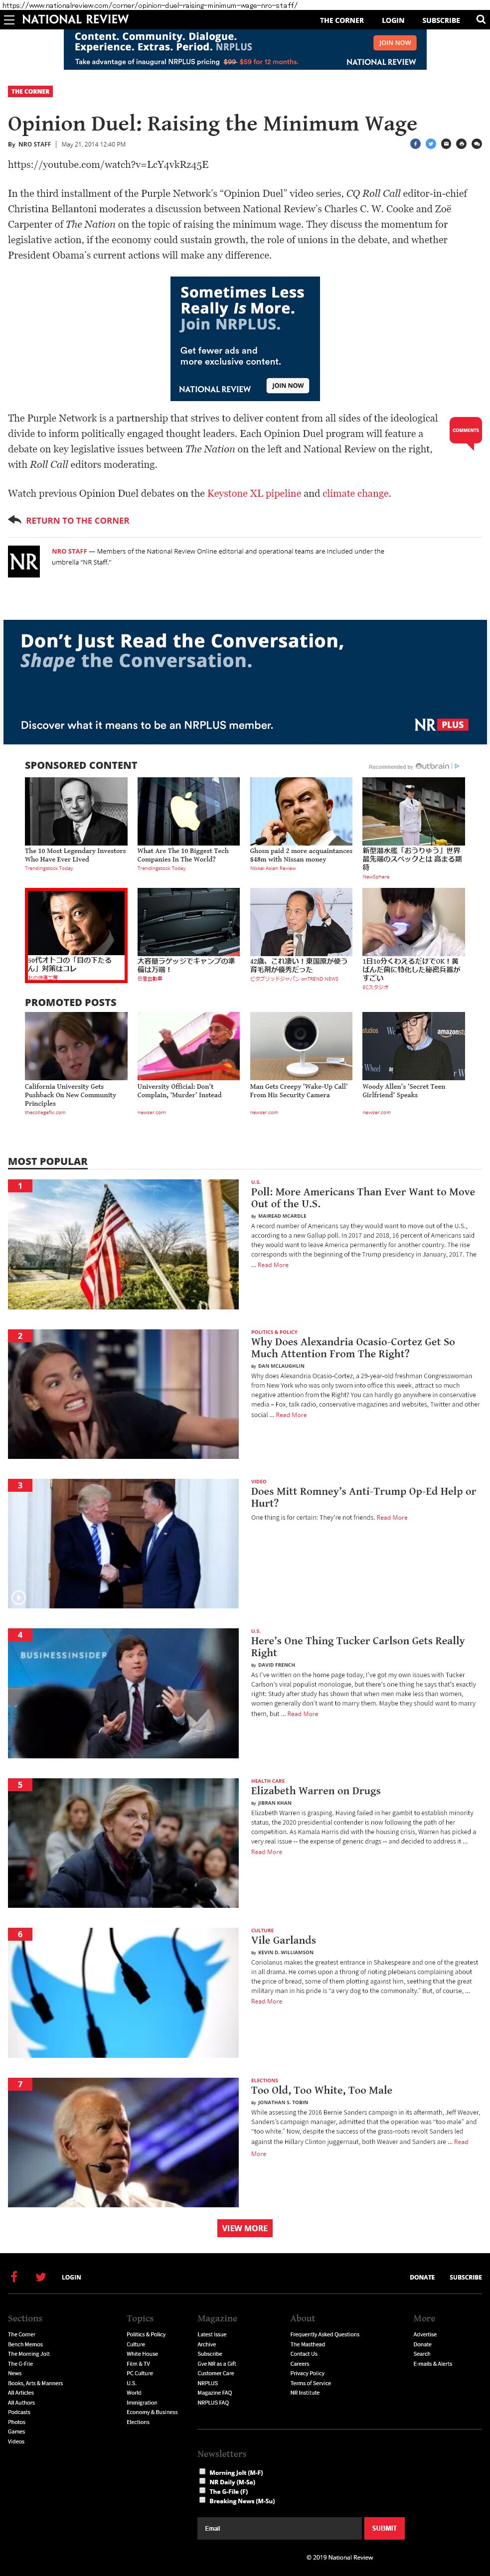Click the Return to the Corner arrow

(14, 520)
